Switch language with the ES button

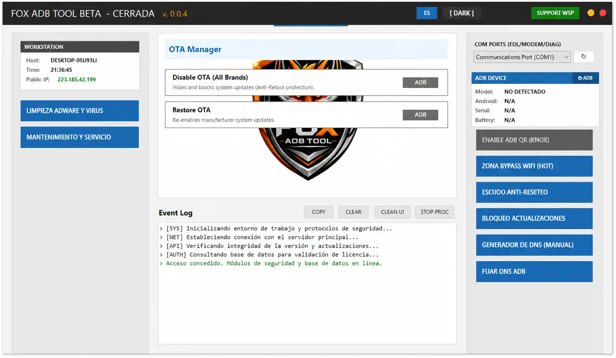click(427, 13)
